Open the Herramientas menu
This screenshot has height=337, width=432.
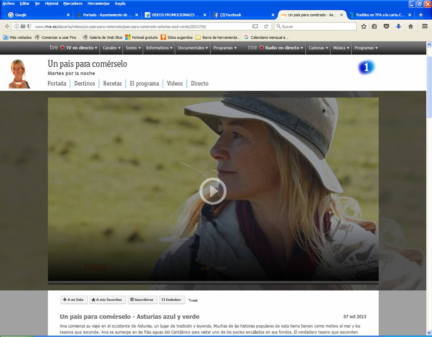coord(98,3)
